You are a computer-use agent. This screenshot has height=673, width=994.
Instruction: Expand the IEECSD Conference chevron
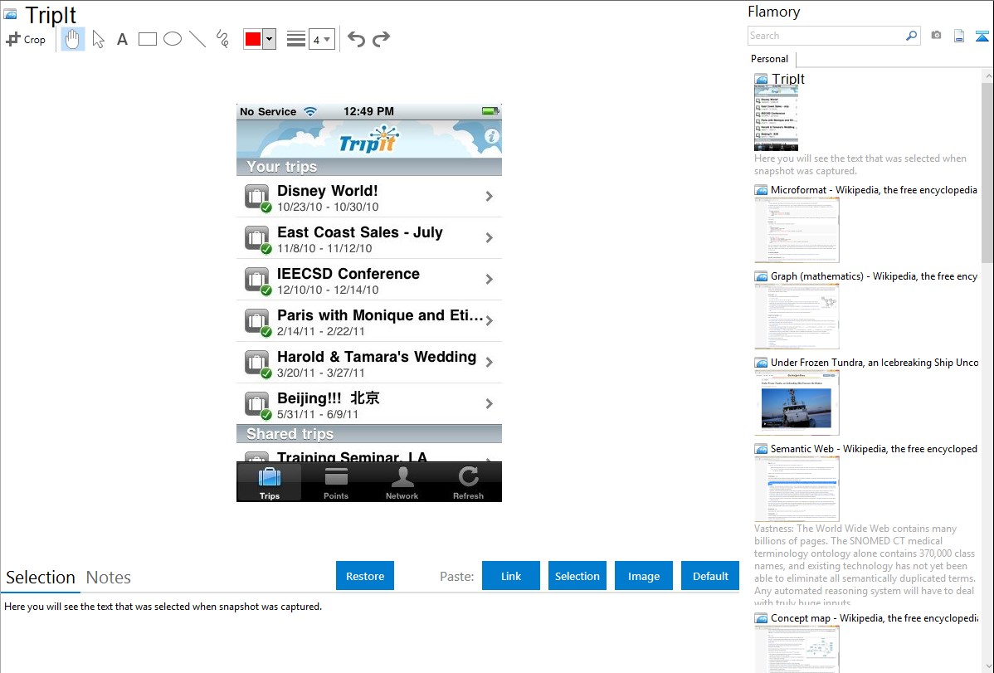pos(489,279)
